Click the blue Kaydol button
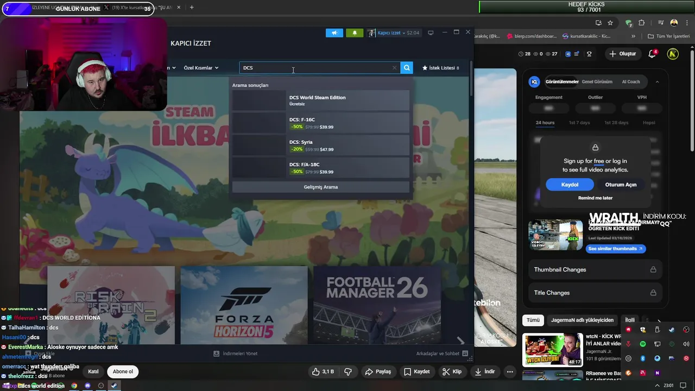The image size is (695, 391). click(570, 185)
